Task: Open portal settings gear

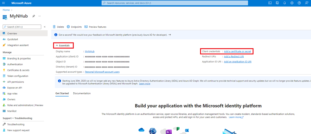Action: 292,3
